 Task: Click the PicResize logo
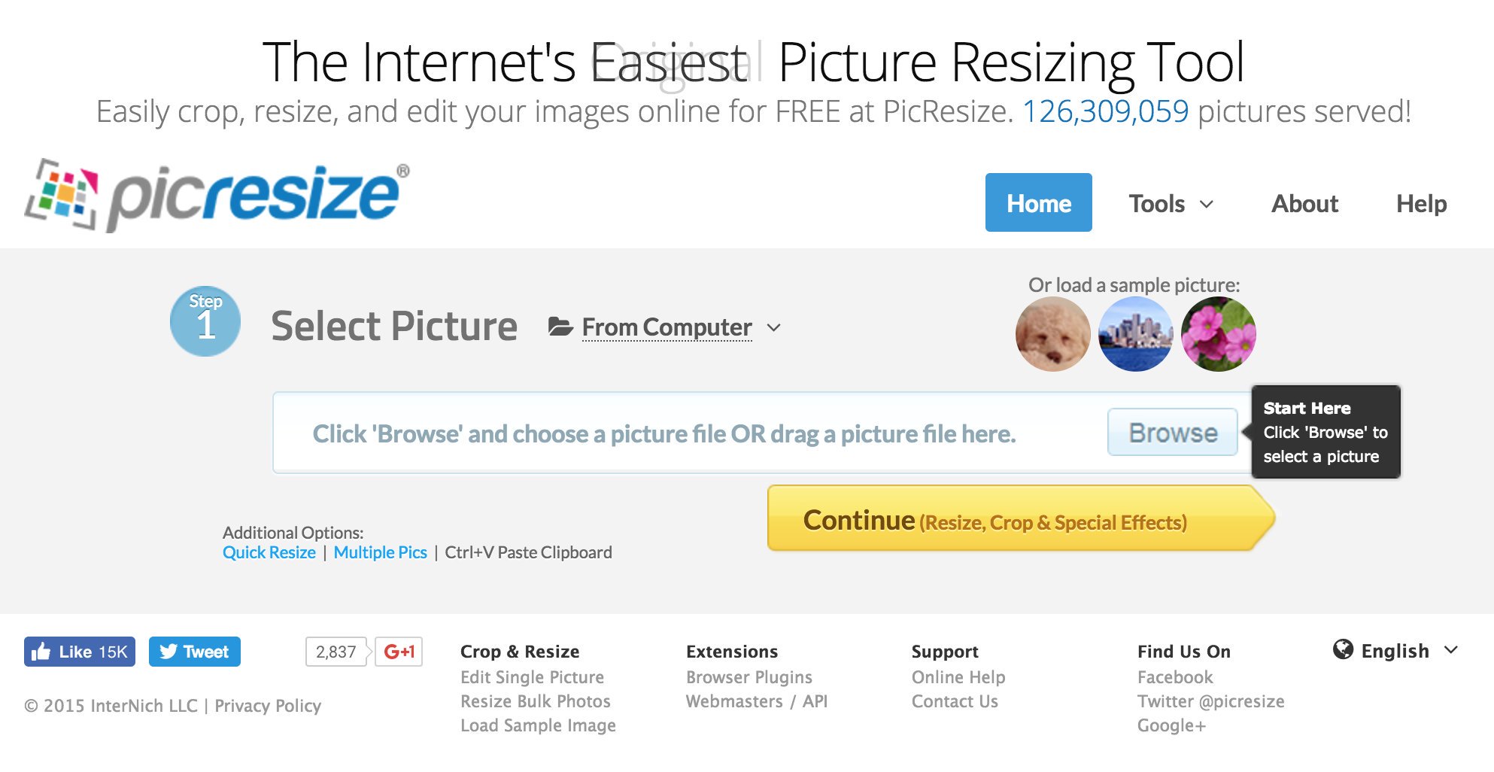coord(217,196)
